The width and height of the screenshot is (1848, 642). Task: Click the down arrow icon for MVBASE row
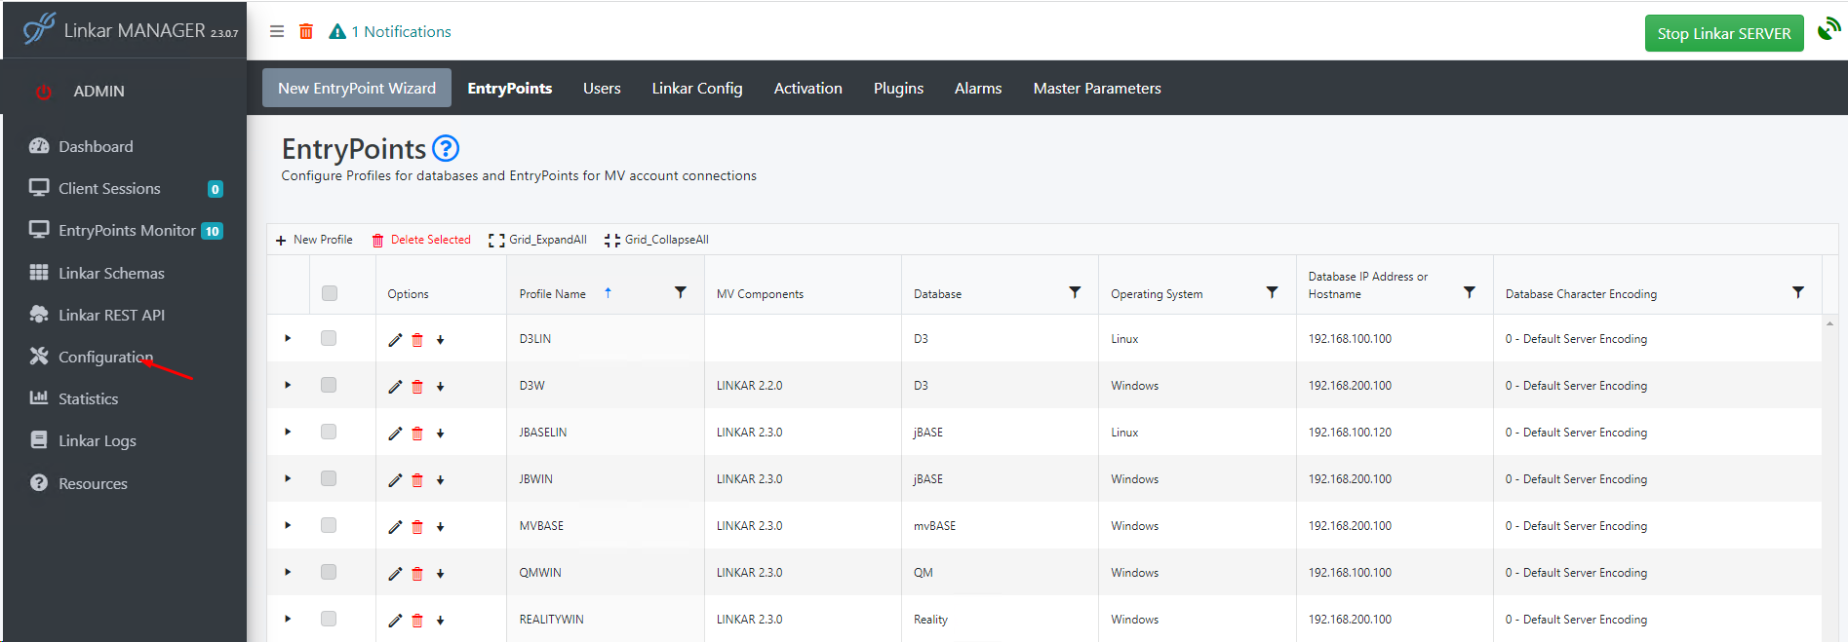pos(441,527)
